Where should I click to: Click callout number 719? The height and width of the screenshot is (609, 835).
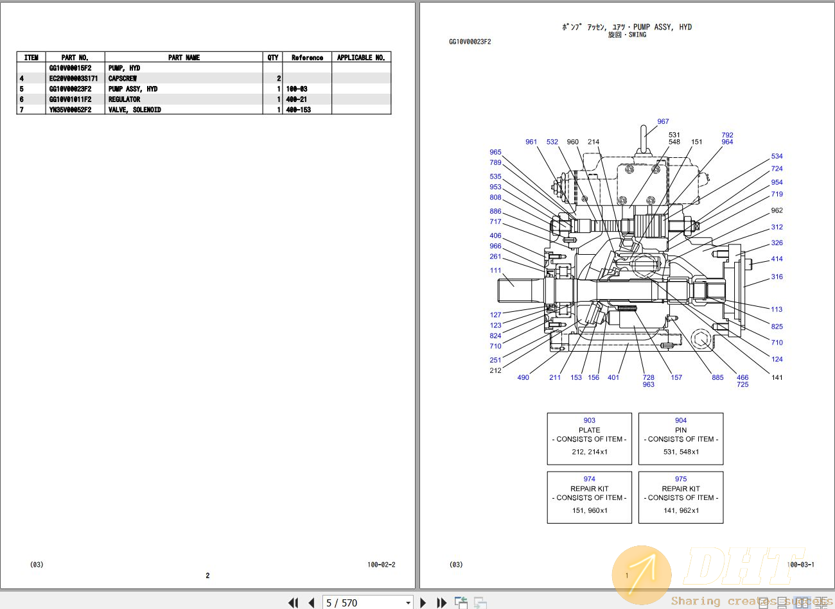coord(777,194)
